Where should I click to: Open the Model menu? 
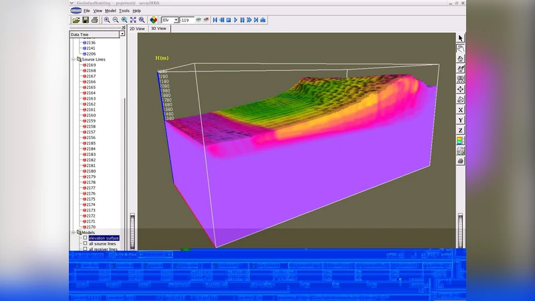[x=110, y=11]
